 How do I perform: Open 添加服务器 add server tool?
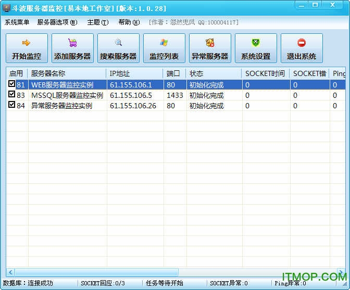[x=72, y=48]
